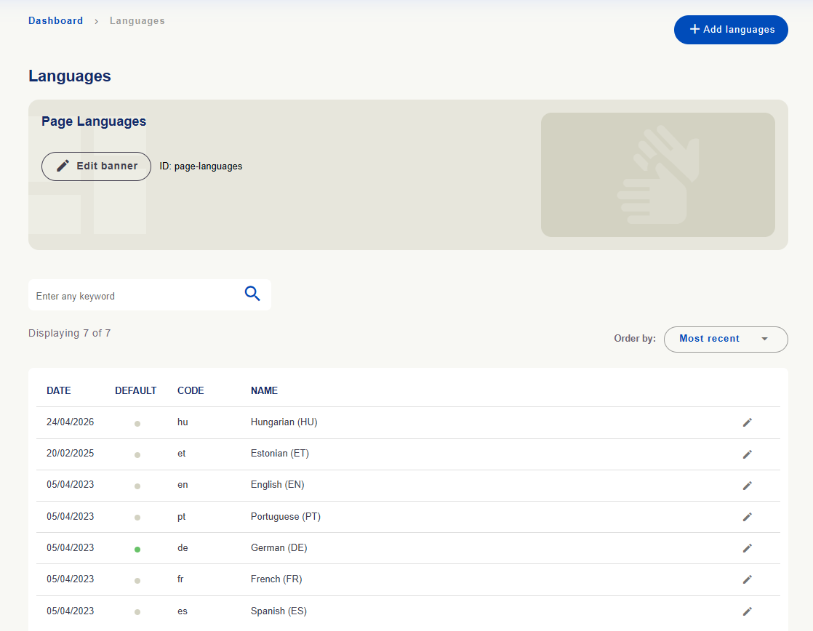Click the pencil icon for French (FR)
The width and height of the screenshot is (813, 631).
(747, 579)
